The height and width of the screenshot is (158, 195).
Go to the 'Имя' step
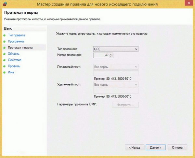(x=11, y=72)
